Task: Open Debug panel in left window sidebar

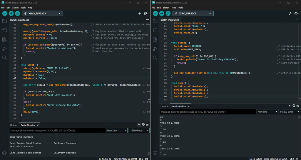Action: pos(4,49)
